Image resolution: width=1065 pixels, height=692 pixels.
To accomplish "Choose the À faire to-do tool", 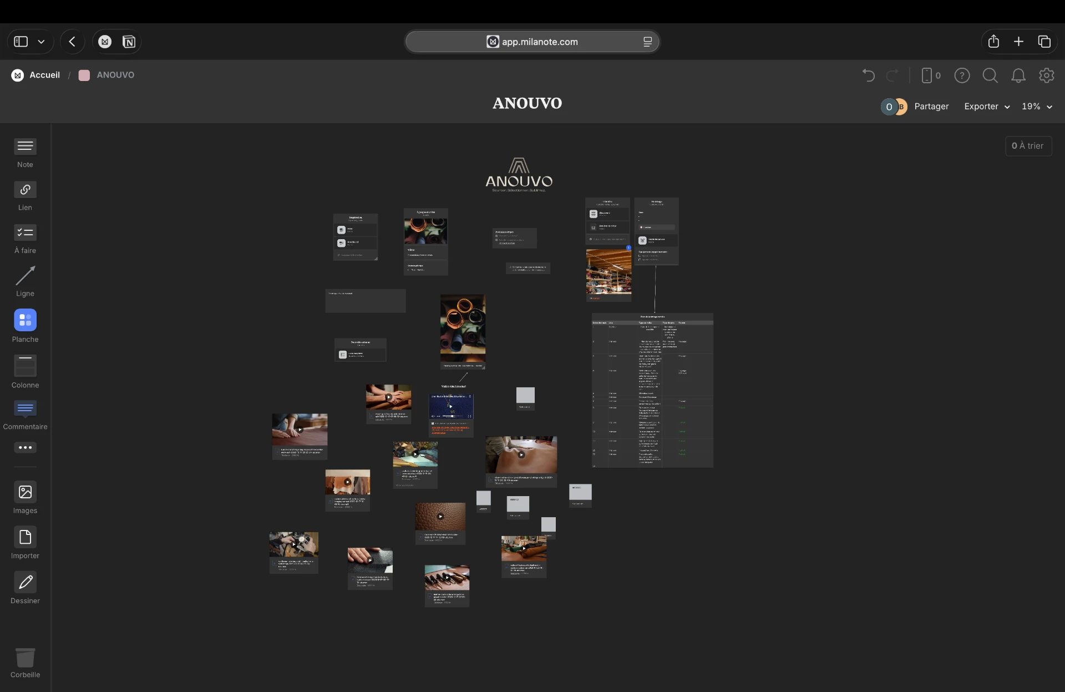I will [x=25, y=239].
